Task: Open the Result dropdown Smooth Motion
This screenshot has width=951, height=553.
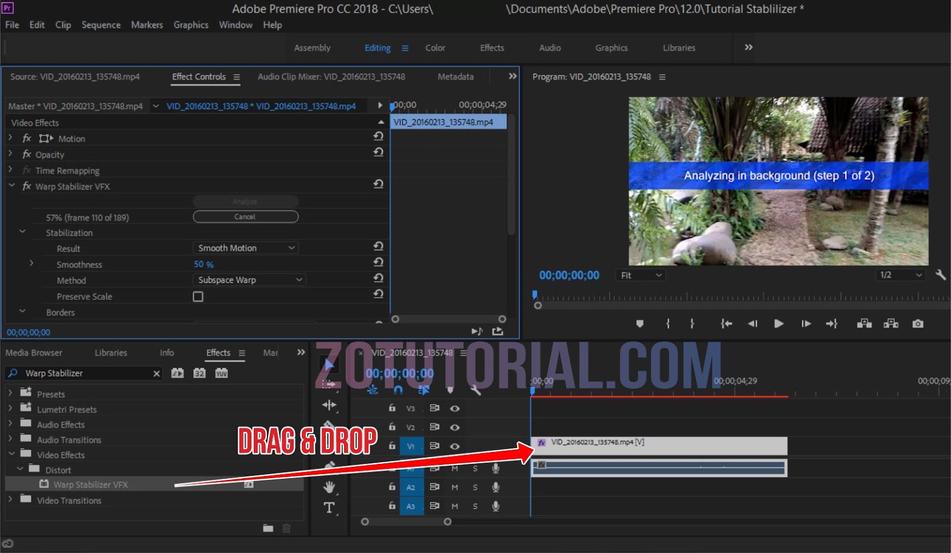Action: [x=245, y=248]
